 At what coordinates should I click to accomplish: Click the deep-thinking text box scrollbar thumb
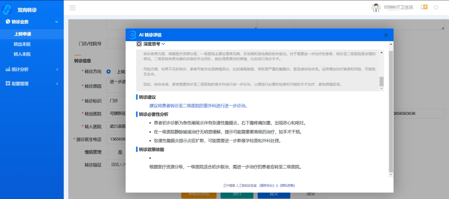(x=381, y=81)
